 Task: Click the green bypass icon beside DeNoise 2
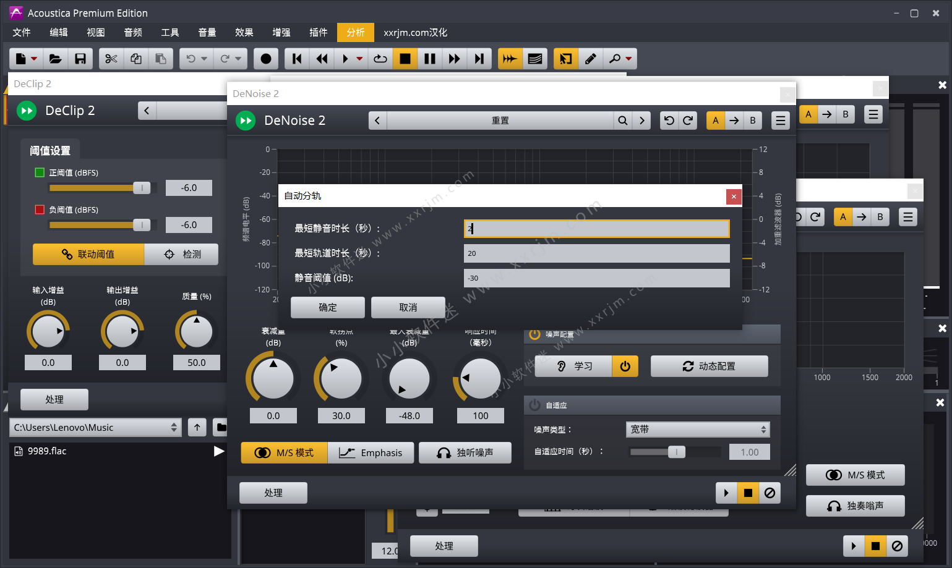[x=246, y=121]
